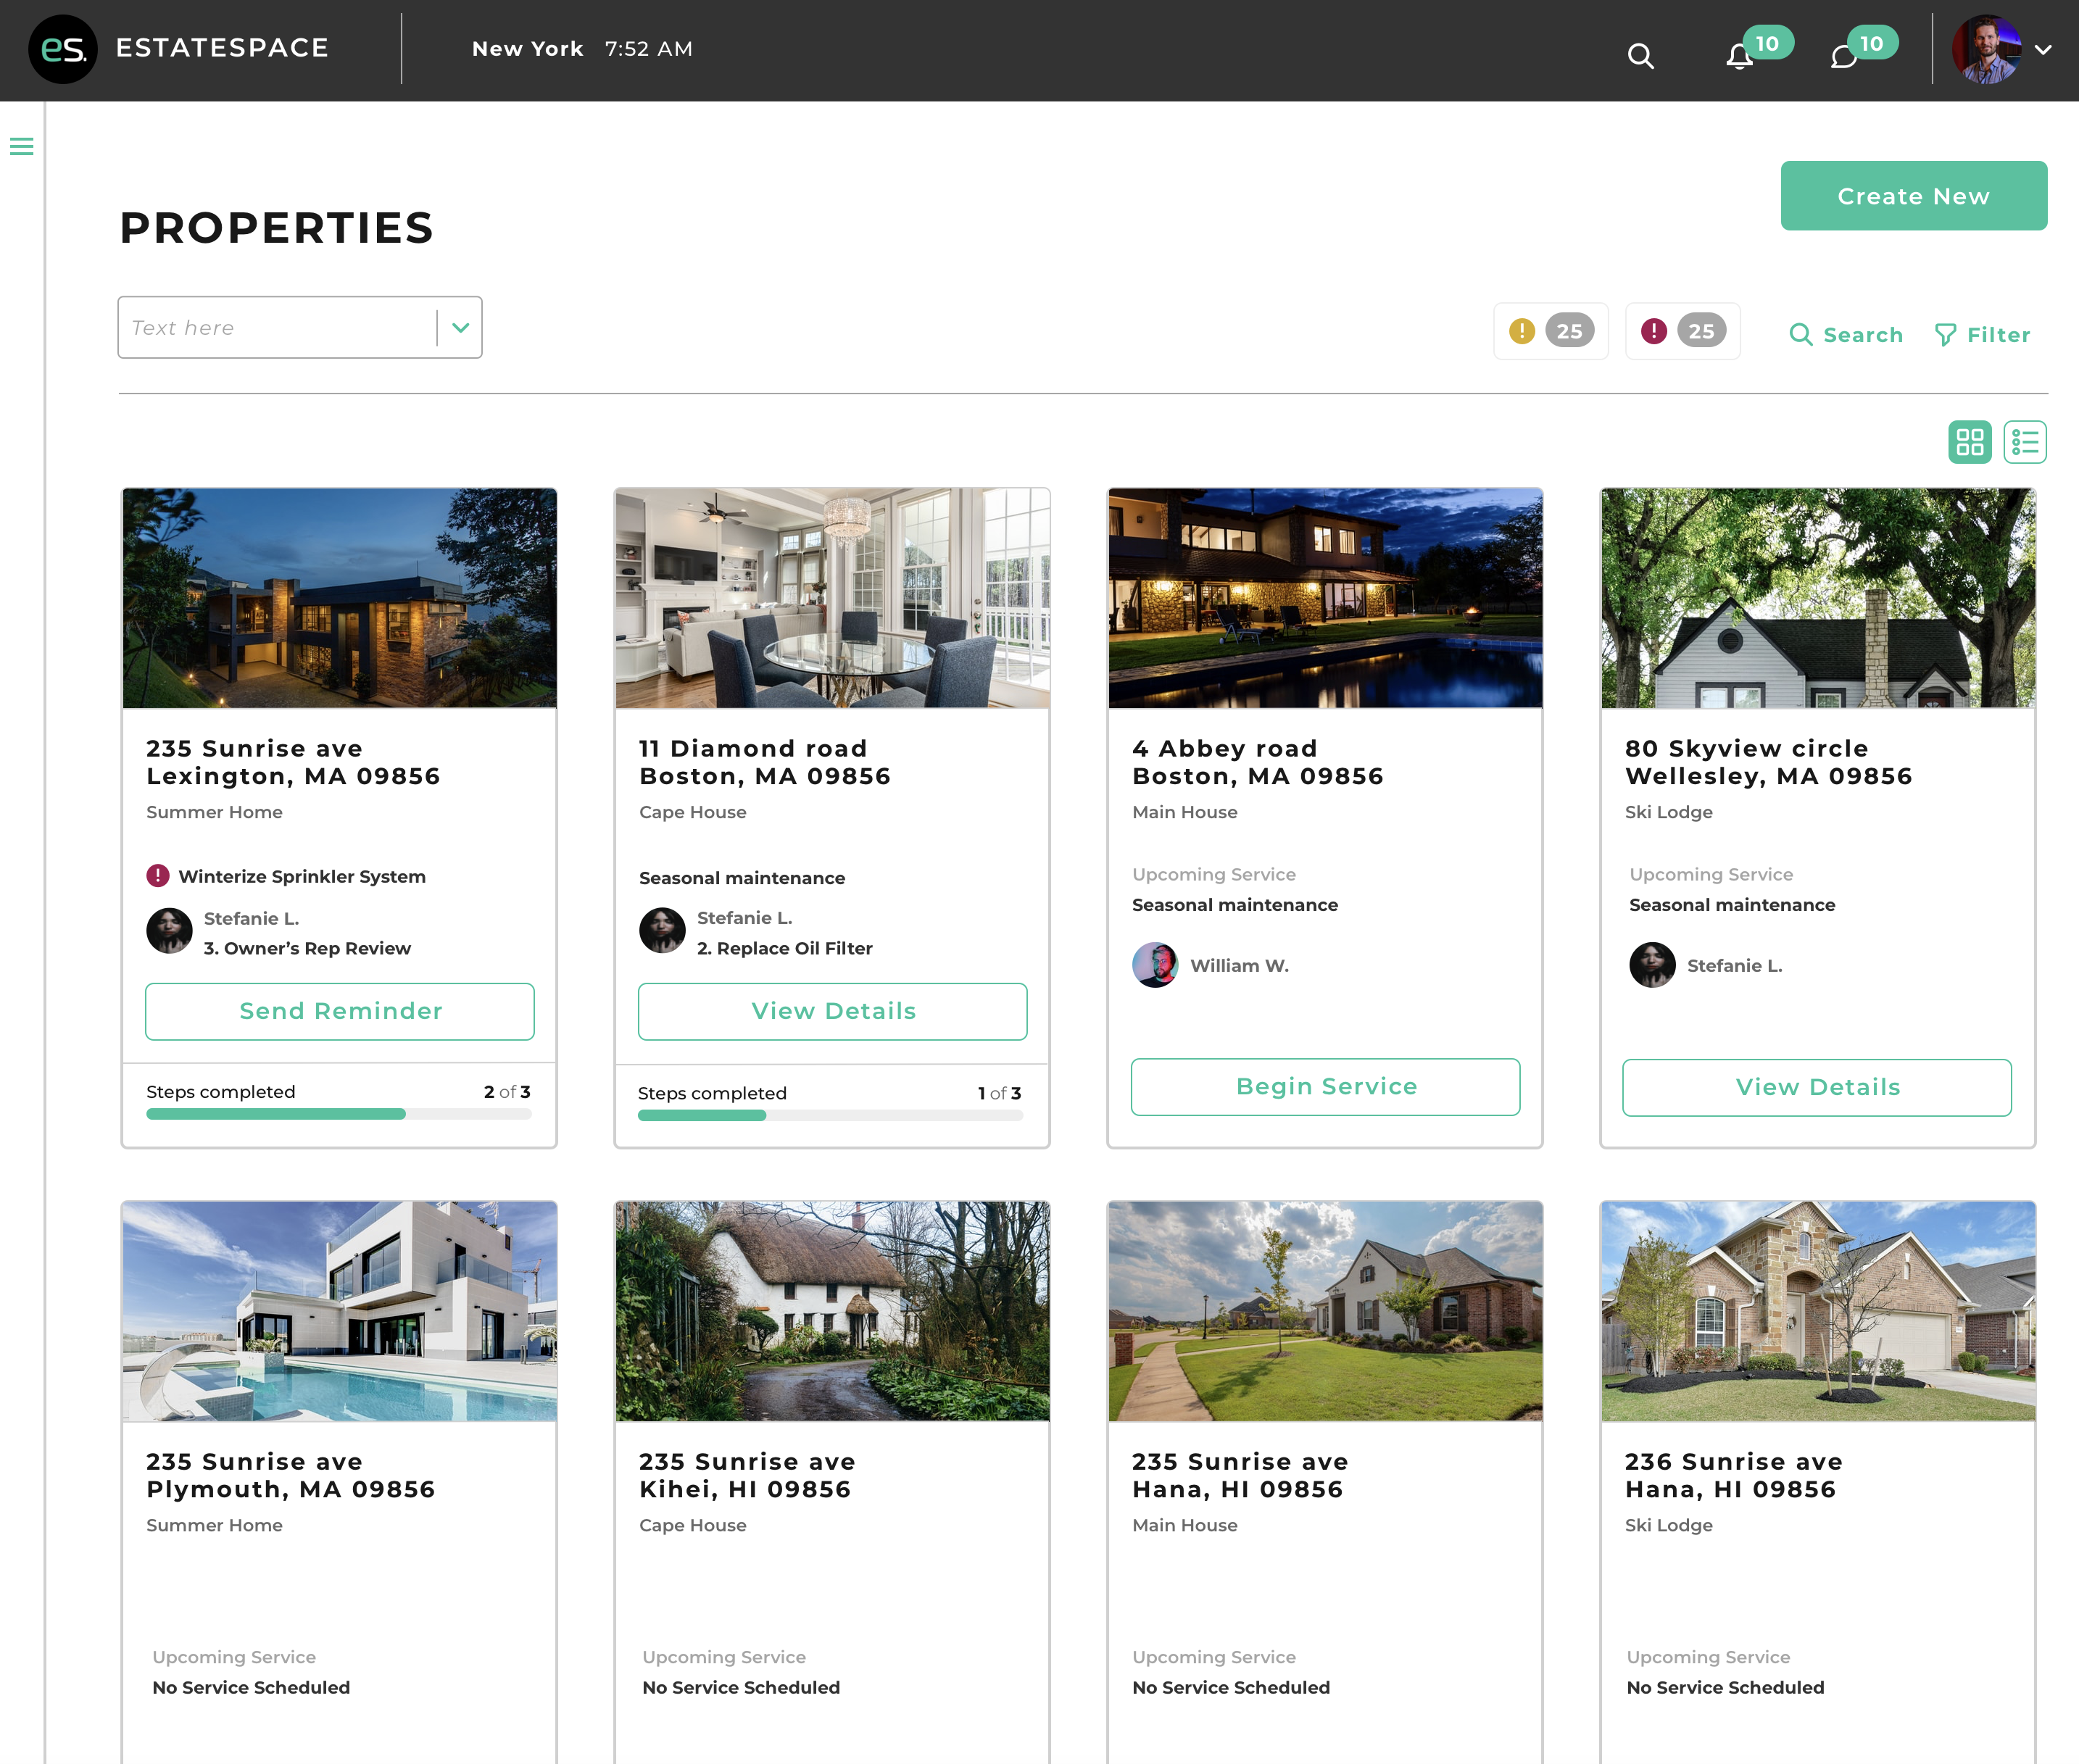Switch to list view layout
This screenshot has width=2079, height=1764.
[2025, 441]
